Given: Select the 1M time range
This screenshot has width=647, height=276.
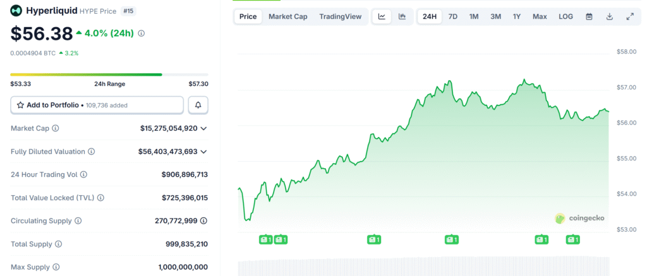Looking at the screenshot, I should (x=474, y=16).
